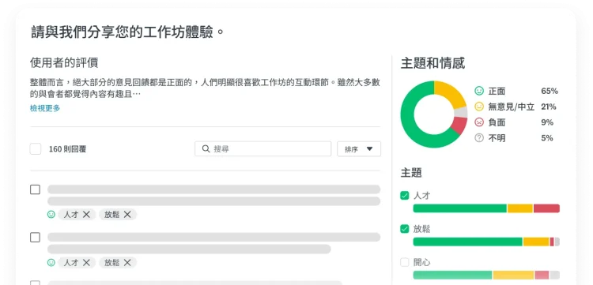Viewport: 593px width, 285px height.
Task: Click the neutral face icon in legend
Action: tap(479, 107)
